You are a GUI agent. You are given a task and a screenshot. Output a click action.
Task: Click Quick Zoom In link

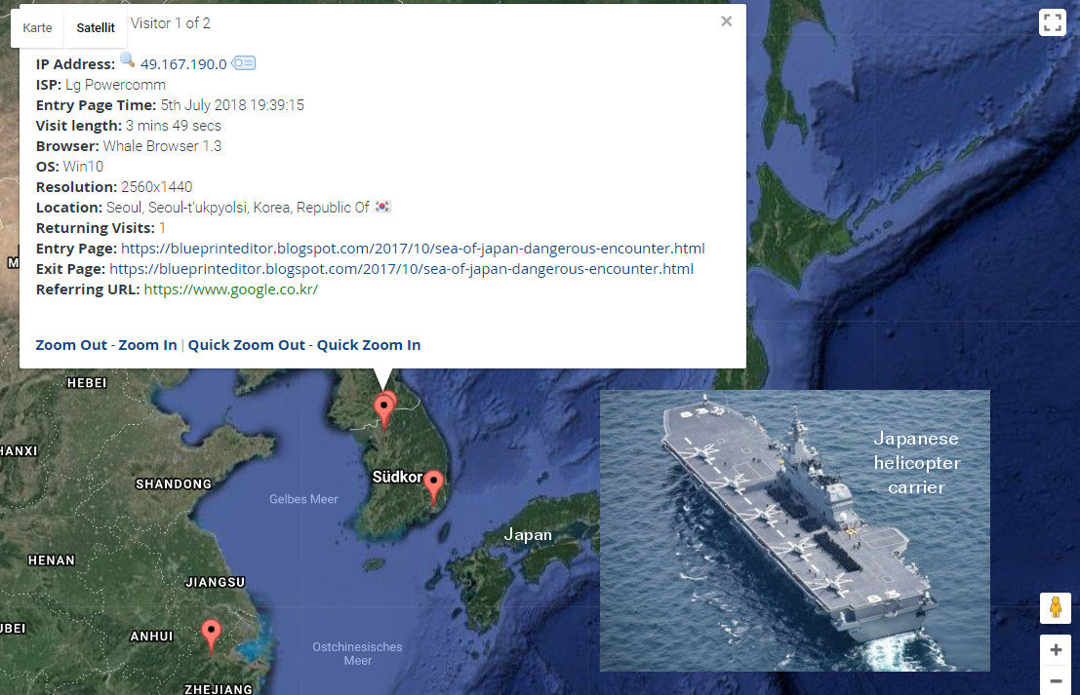click(369, 345)
